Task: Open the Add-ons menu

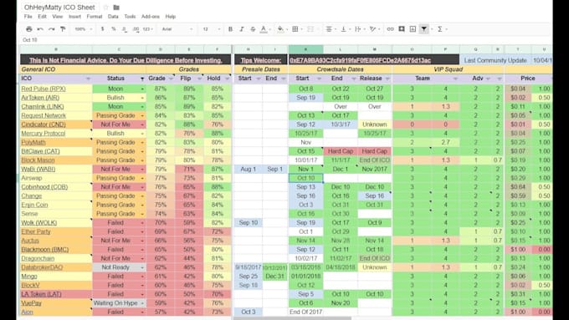Action: coord(151,17)
